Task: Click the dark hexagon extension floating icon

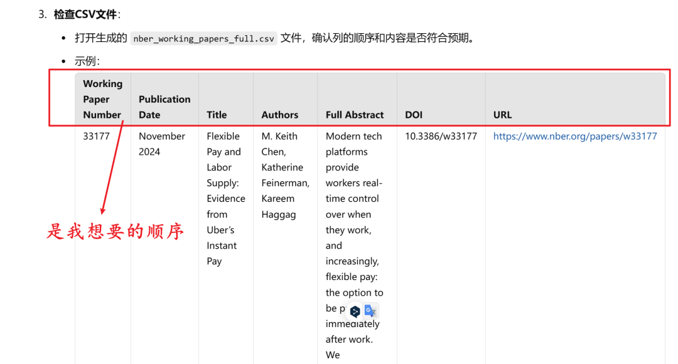Action: click(355, 311)
